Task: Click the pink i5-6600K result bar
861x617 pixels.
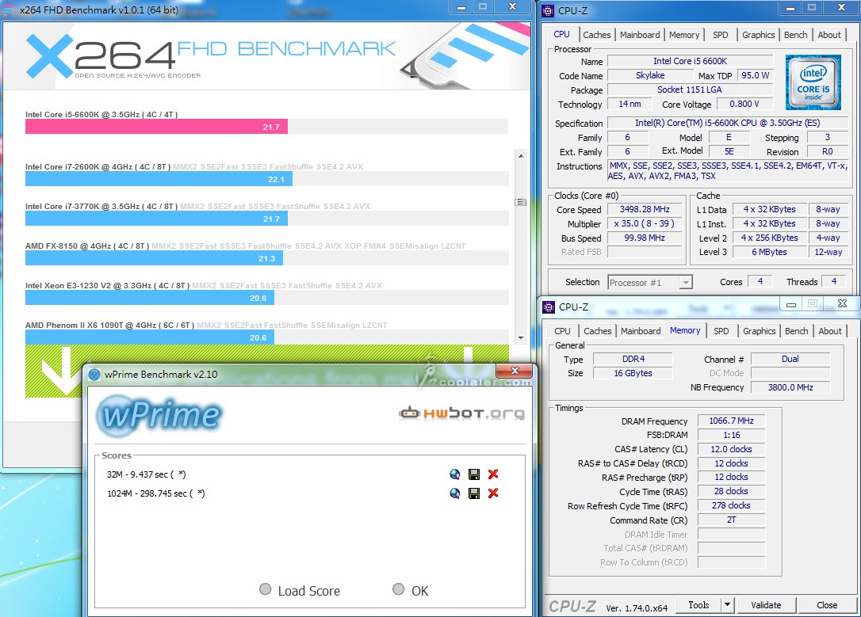Action: click(156, 127)
